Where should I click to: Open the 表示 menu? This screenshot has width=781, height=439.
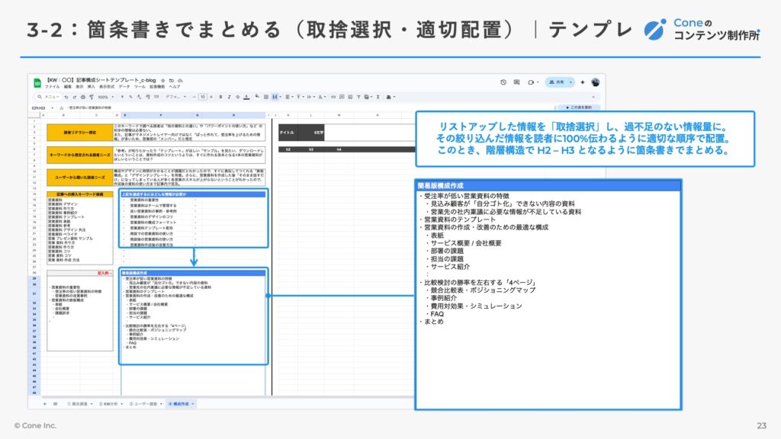coord(79,87)
